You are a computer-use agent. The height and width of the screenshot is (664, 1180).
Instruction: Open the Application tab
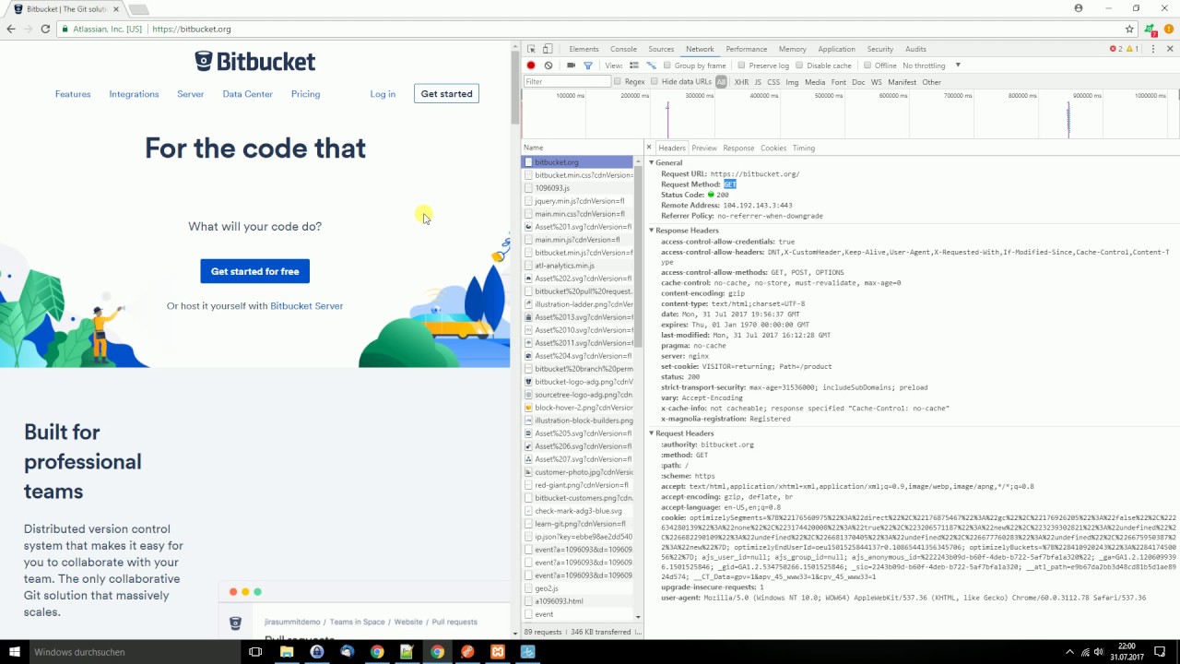[836, 49]
